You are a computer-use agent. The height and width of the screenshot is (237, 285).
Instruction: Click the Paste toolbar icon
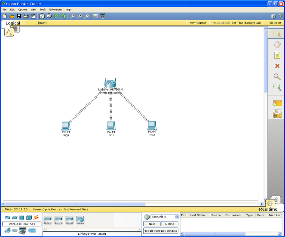click(49, 16)
